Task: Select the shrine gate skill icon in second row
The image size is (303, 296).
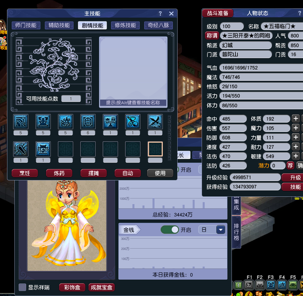Action: tap(43, 149)
